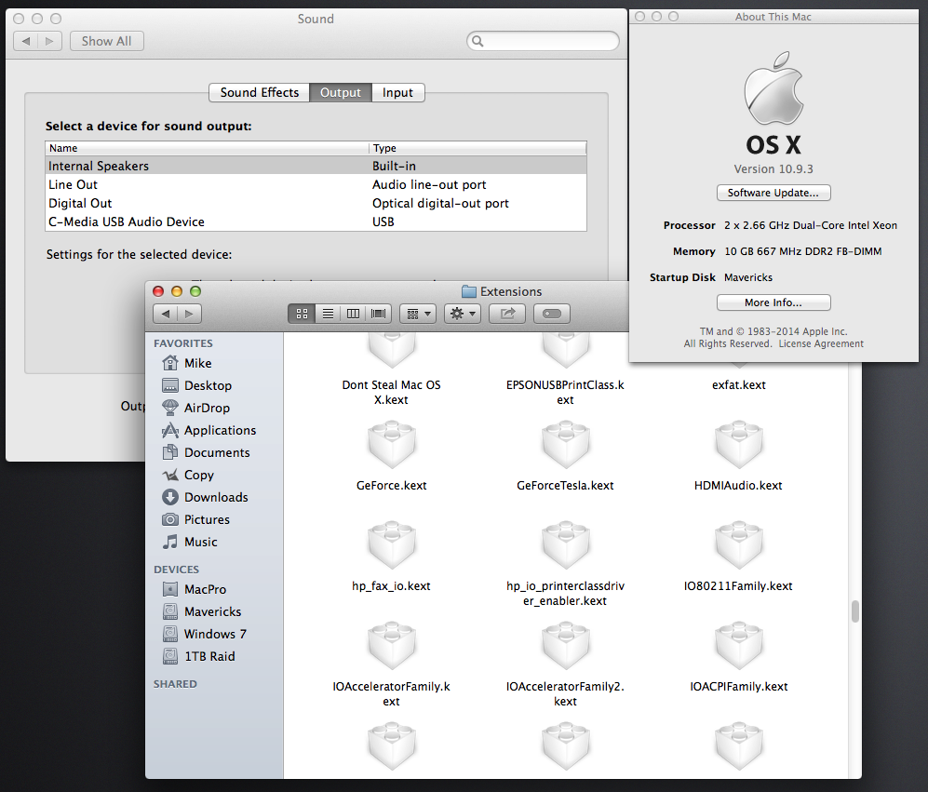
Task: Switch Finder to column view
Action: [354, 314]
